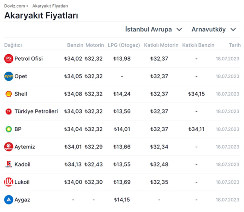This screenshot has width=244, height=212.
Task: Click the Opet brand logo
Action: coord(9,76)
